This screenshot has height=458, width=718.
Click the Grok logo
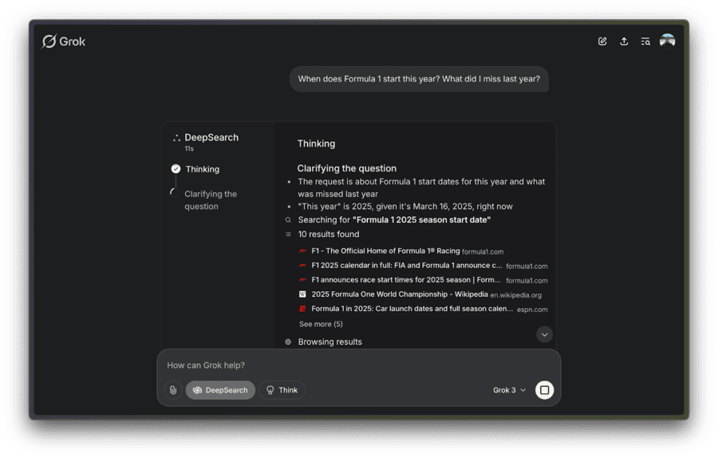coord(63,41)
